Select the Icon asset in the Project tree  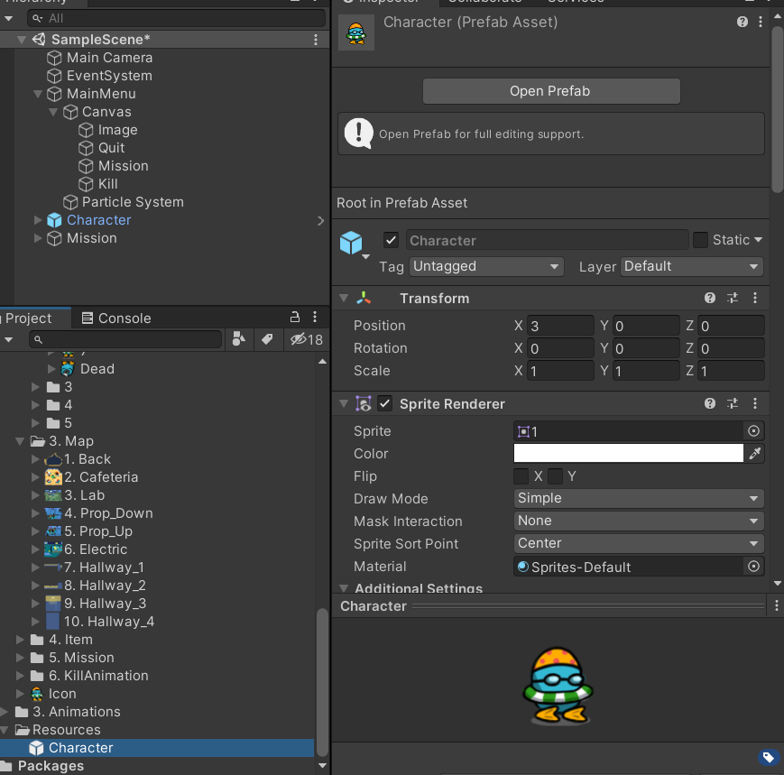(62, 694)
